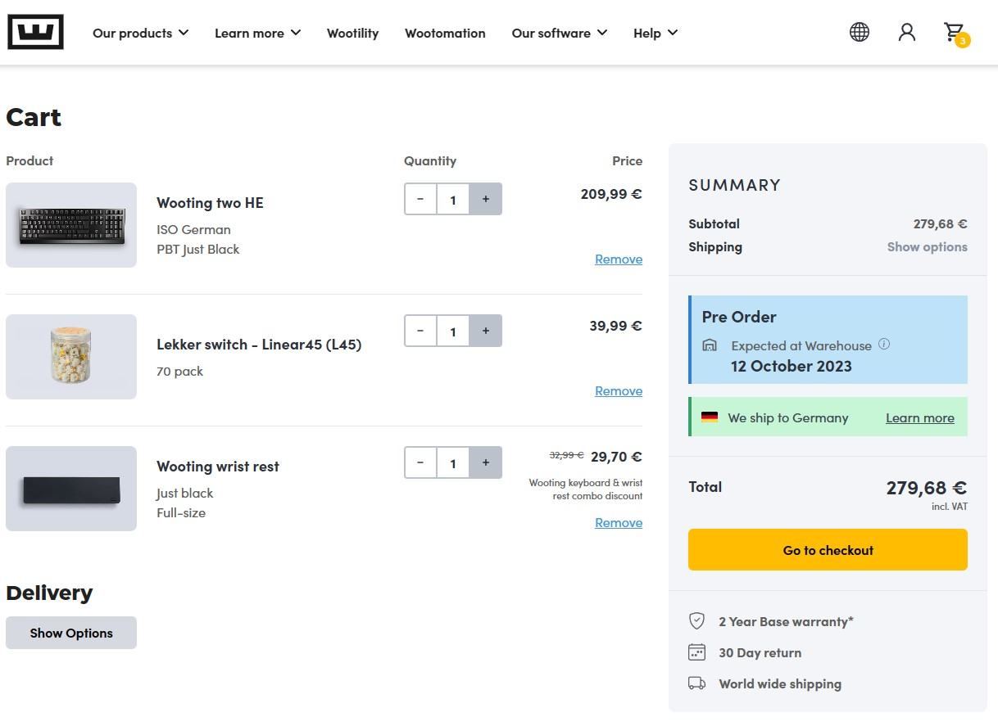This screenshot has width=998, height=726.
Task: Click the 39,99 € price
Action: 615,326
